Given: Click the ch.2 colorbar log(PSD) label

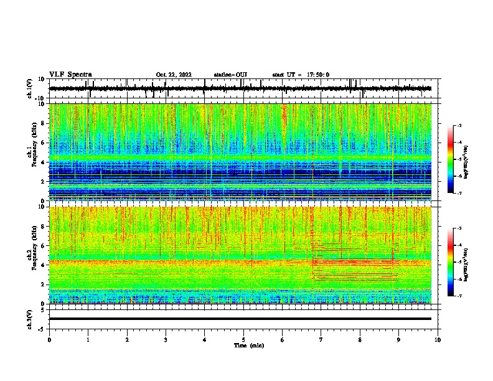Looking at the screenshot, I should pos(466,265).
